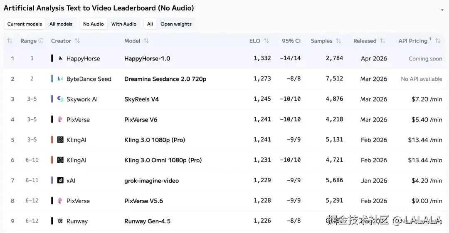Click the Runway logo icon
Image resolution: width=449 pixels, height=233 pixels.
click(x=60, y=221)
